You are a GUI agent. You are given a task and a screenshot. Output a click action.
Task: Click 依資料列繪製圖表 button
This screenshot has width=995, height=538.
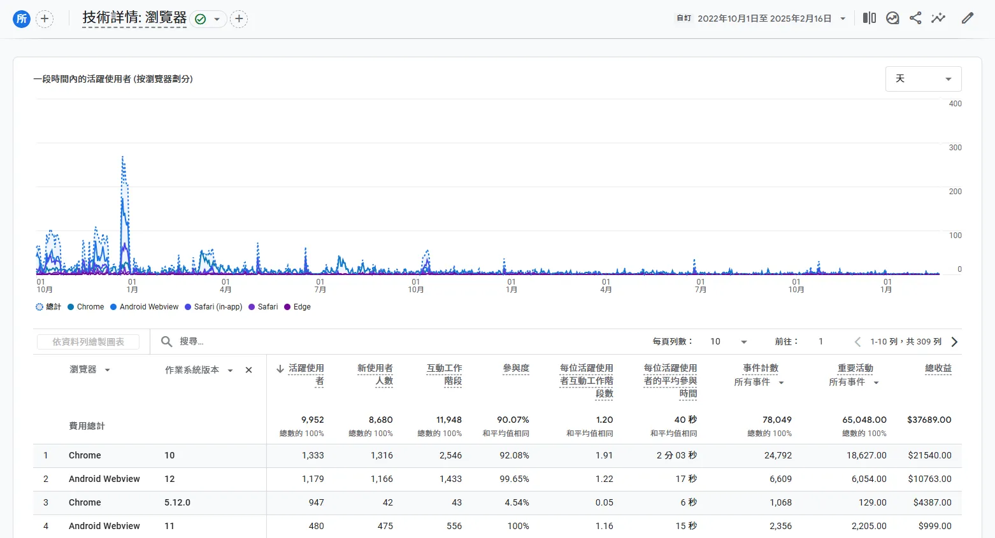click(89, 342)
